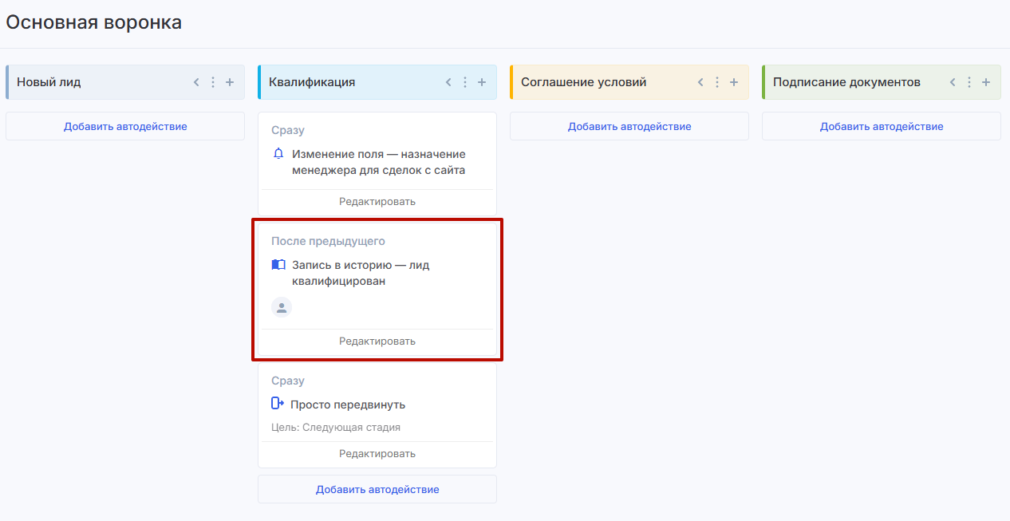This screenshot has width=1010, height=521.
Task: Click the left chevron in Подписание документов header
Action: (953, 82)
